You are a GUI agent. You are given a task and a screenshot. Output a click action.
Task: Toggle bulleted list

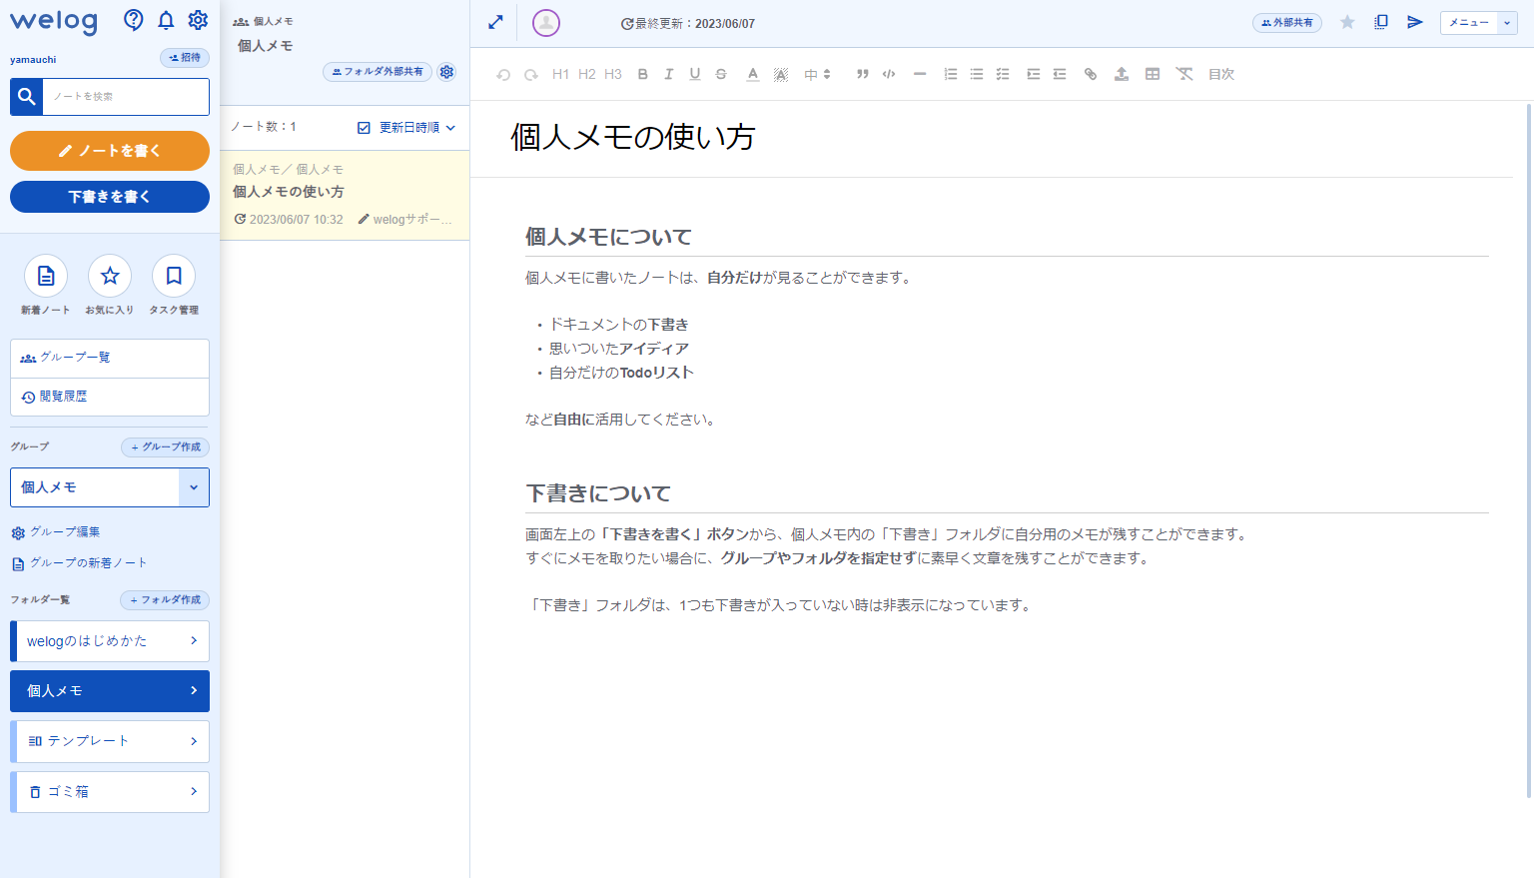click(977, 74)
